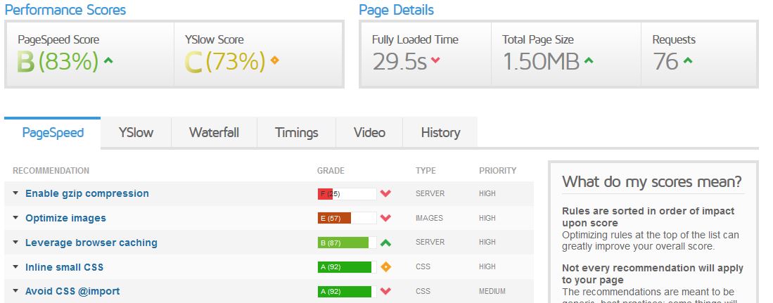Click MEDIUM priority in Avoid CSS @import row
773x303 pixels.
click(x=492, y=291)
